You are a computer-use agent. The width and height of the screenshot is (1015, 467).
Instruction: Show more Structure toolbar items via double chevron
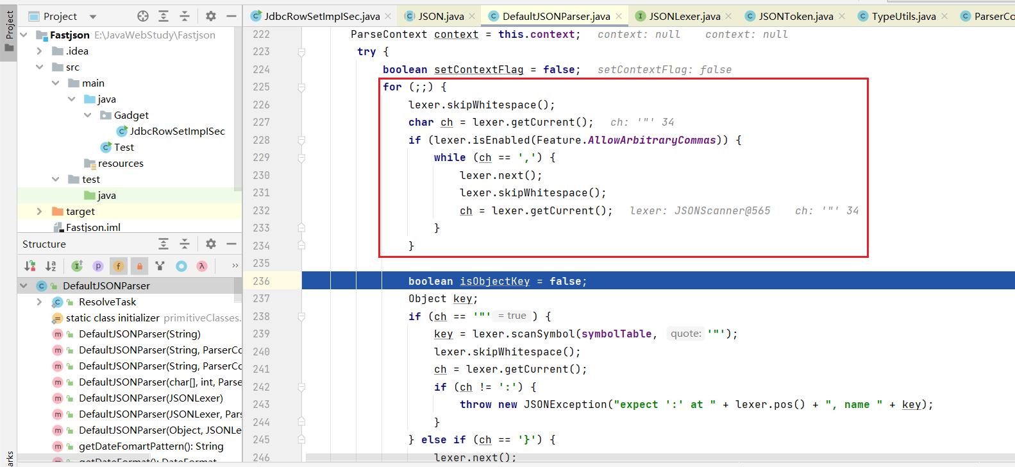pos(235,266)
